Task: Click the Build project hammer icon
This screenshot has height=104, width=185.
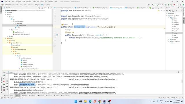Action: click(x=153, y=5)
